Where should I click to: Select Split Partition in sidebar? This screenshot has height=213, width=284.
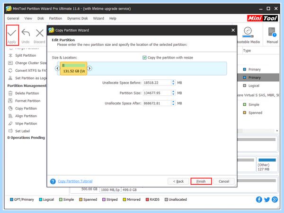(26, 55)
